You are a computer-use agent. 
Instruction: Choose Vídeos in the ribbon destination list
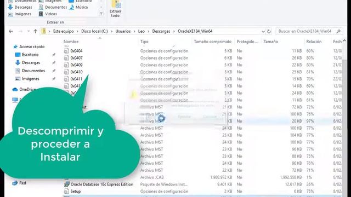48,14
